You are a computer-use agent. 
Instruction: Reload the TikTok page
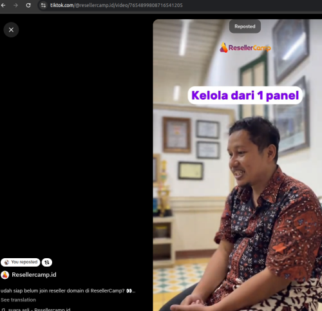[28, 5]
